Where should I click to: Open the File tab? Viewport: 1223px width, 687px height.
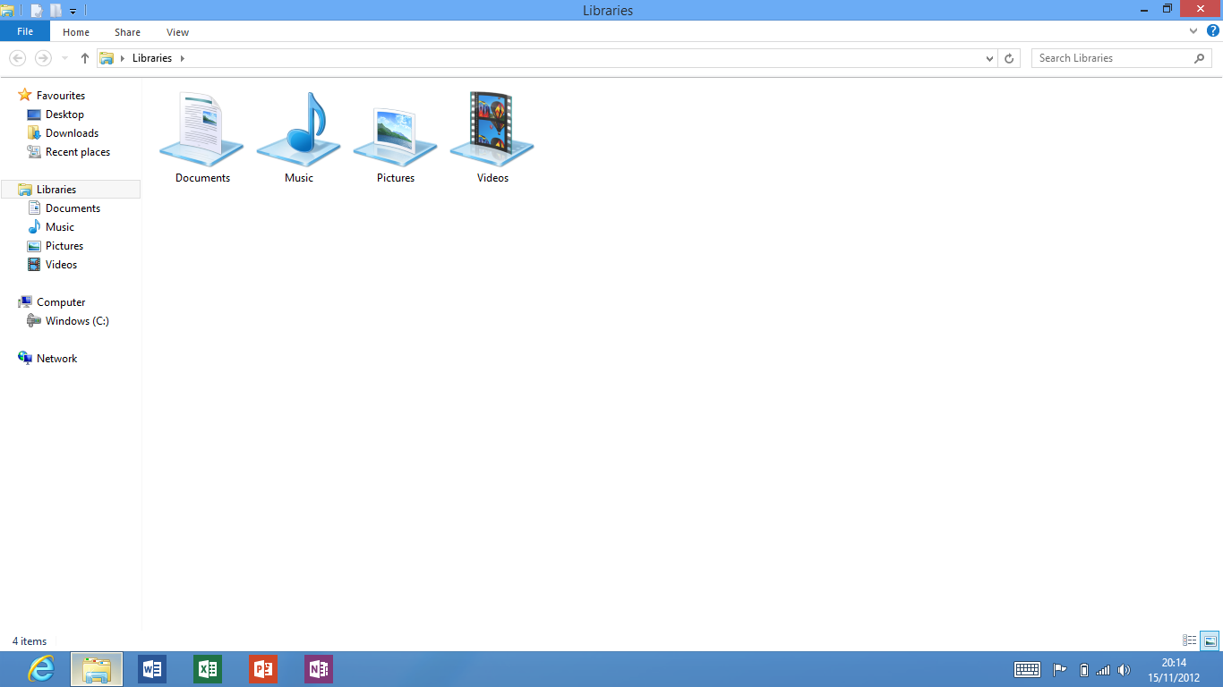click(x=25, y=31)
